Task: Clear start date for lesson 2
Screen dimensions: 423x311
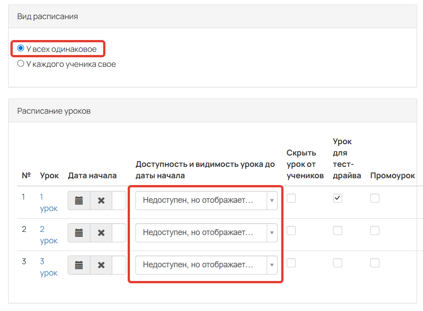Action: coord(101,233)
